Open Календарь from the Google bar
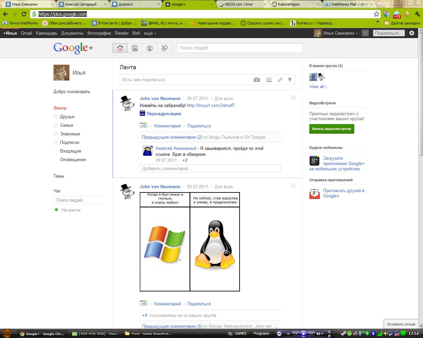This screenshot has height=338, width=423. (47, 33)
